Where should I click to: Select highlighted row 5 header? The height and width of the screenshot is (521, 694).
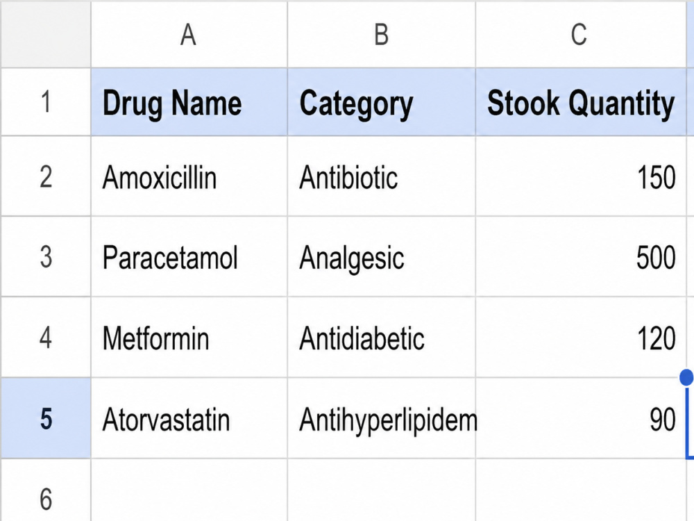(46, 418)
